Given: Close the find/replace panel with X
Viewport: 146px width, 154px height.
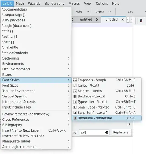Looking at the screenshot, I should click(x=128, y=124).
